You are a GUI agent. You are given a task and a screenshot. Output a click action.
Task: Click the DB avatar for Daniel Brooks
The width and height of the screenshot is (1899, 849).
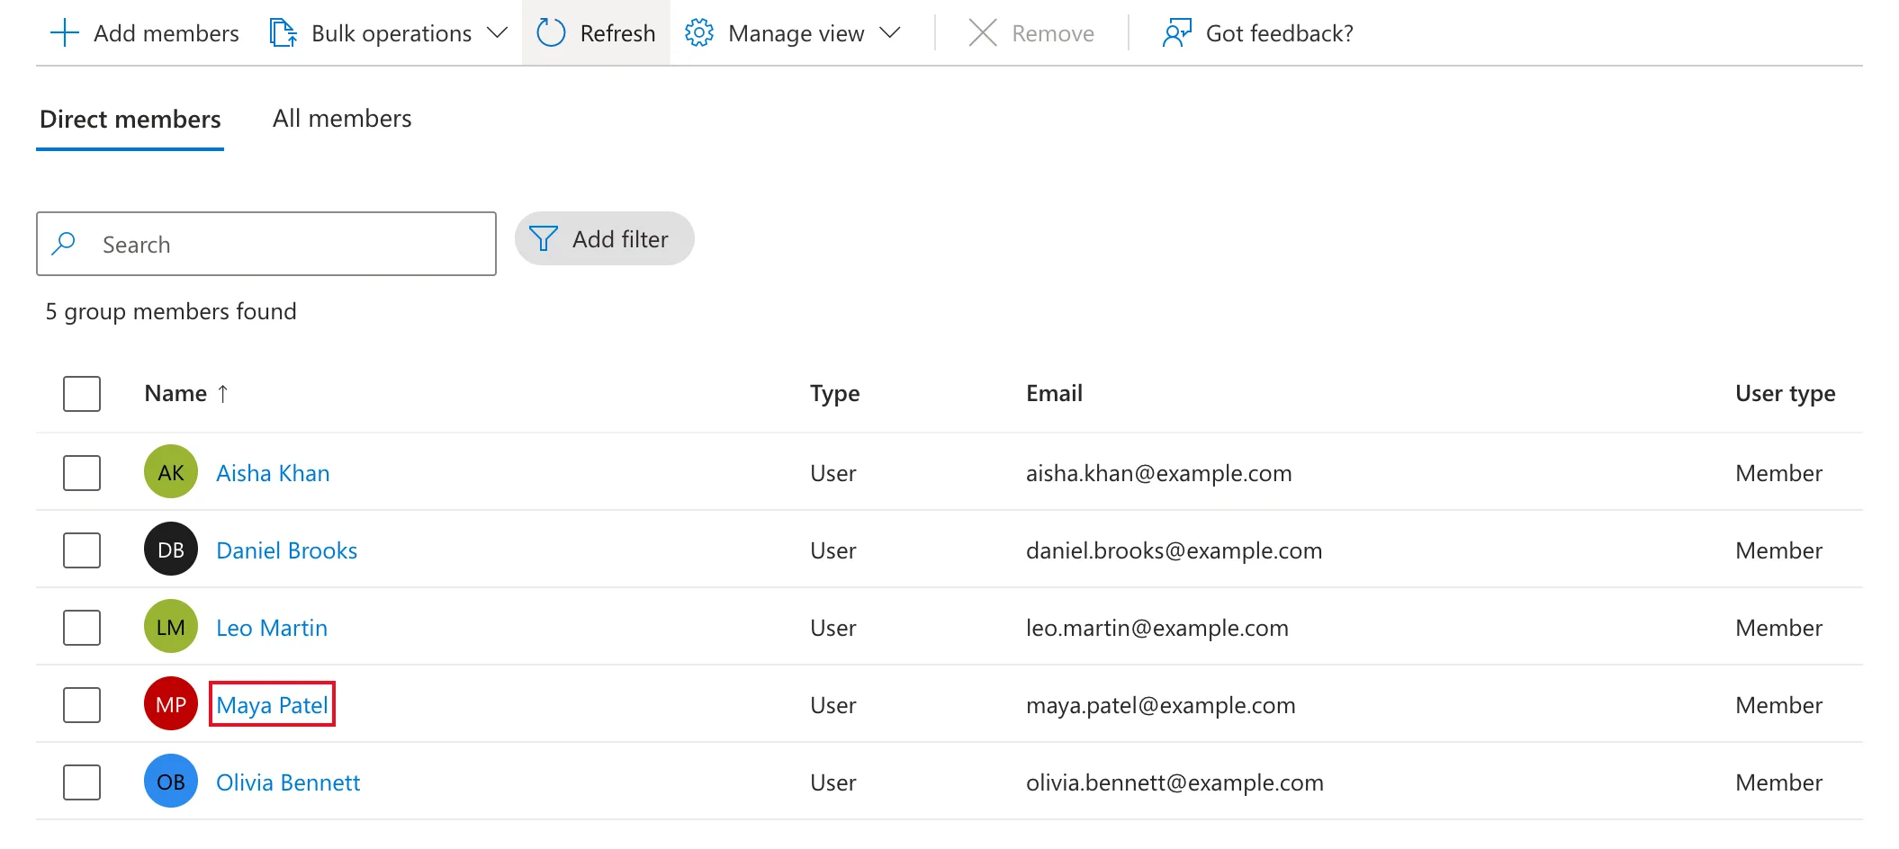[x=171, y=550]
